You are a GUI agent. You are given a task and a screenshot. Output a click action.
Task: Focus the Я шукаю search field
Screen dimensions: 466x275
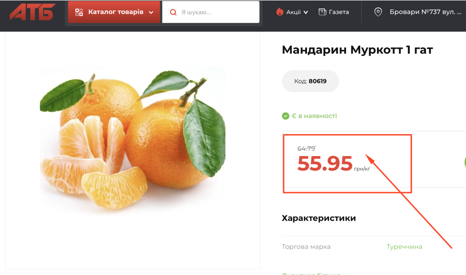[x=210, y=12]
